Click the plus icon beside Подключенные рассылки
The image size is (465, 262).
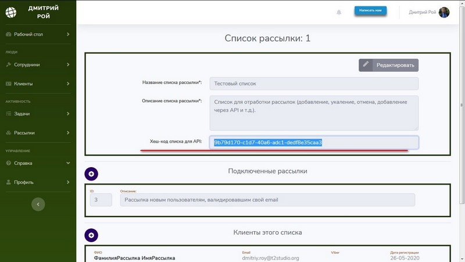[92, 174]
